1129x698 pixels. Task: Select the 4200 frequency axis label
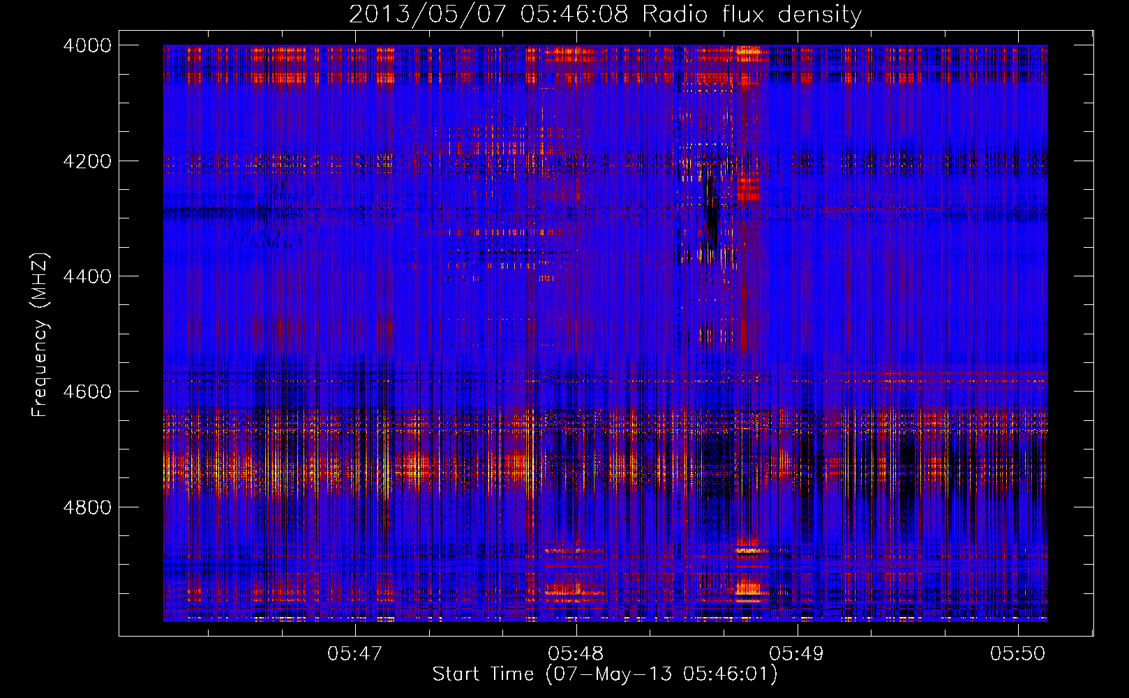(x=87, y=161)
